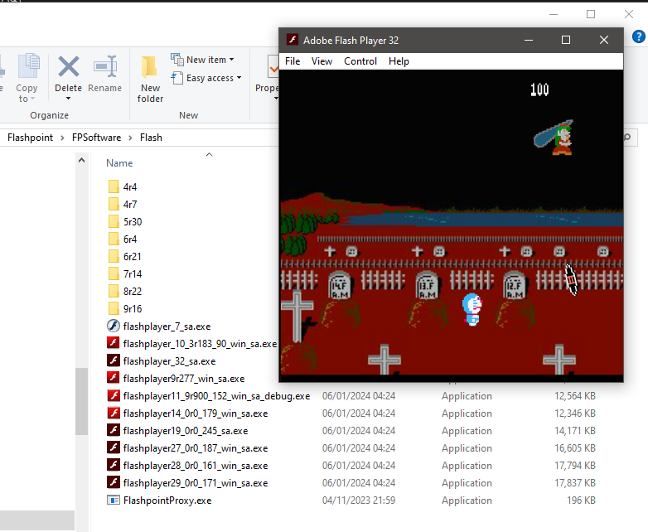The height and width of the screenshot is (532, 648).
Task: Click the 13.F tombstone in the game
Action: pyautogui.click(x=427, y=285)
